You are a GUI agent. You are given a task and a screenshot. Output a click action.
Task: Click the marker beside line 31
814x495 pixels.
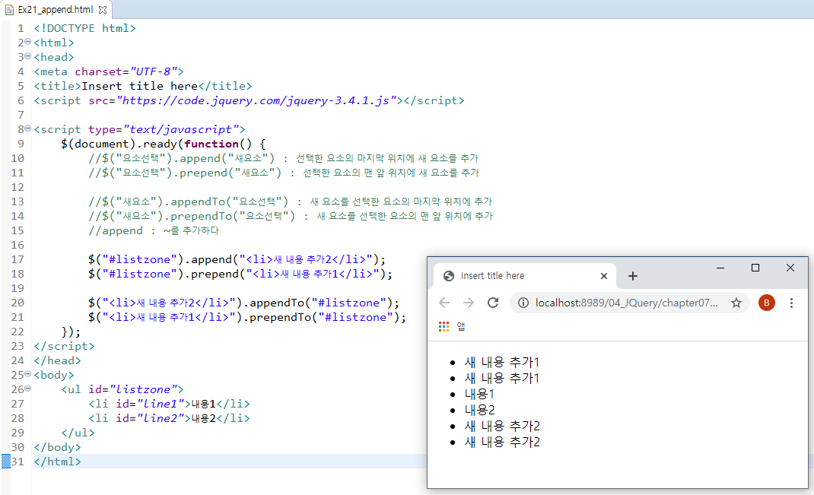tap(6, 462)
